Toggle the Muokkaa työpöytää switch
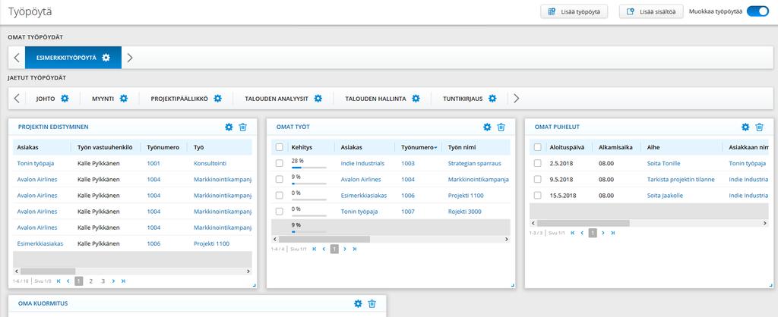 tap(757, 12)
